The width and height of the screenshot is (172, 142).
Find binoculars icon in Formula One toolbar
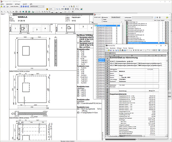123,50
